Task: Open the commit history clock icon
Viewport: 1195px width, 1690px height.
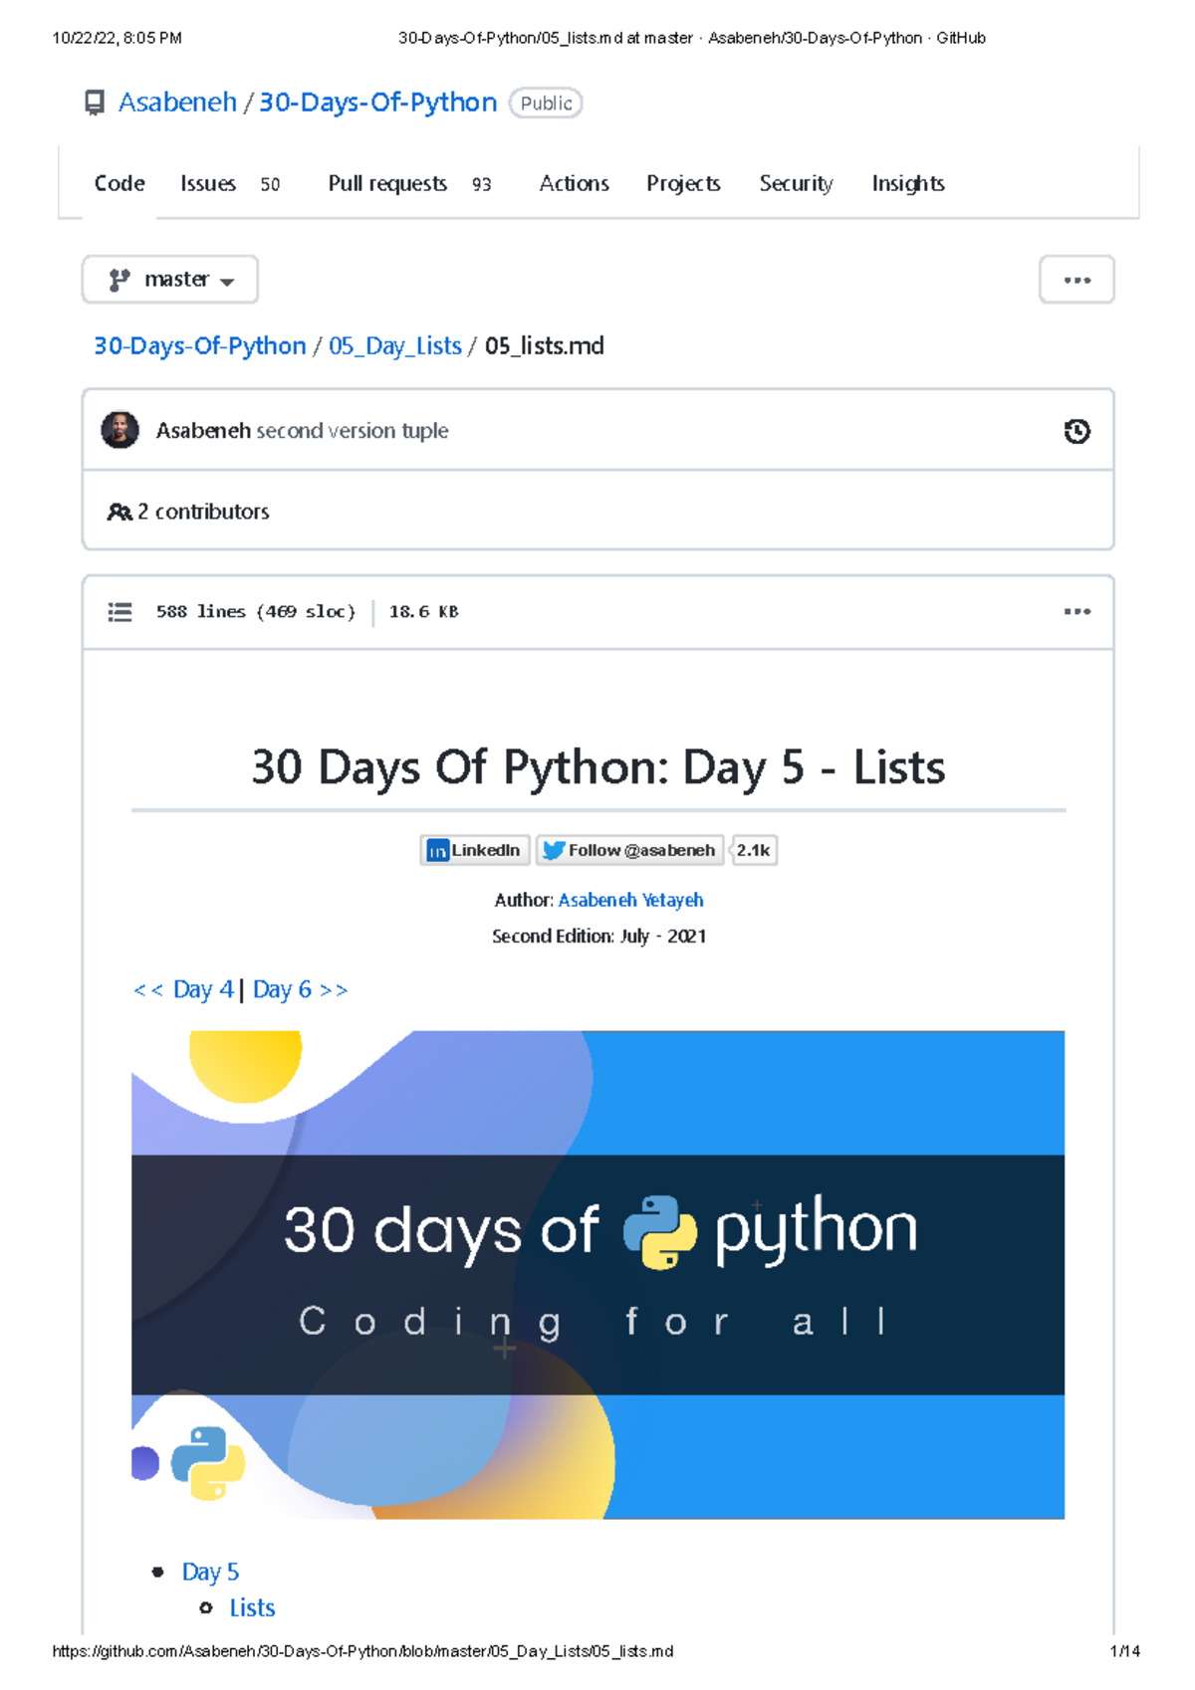Action: click(1076, 431)
